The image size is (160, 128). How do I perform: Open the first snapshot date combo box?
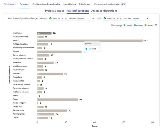click(72, 19)
